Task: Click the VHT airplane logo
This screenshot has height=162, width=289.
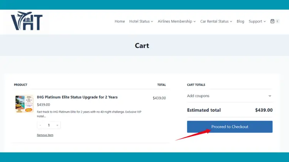Action: 27,21
